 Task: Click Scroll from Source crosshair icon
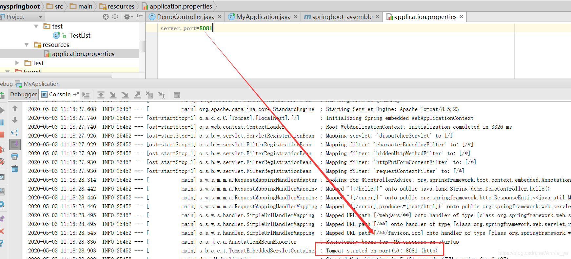106,17
